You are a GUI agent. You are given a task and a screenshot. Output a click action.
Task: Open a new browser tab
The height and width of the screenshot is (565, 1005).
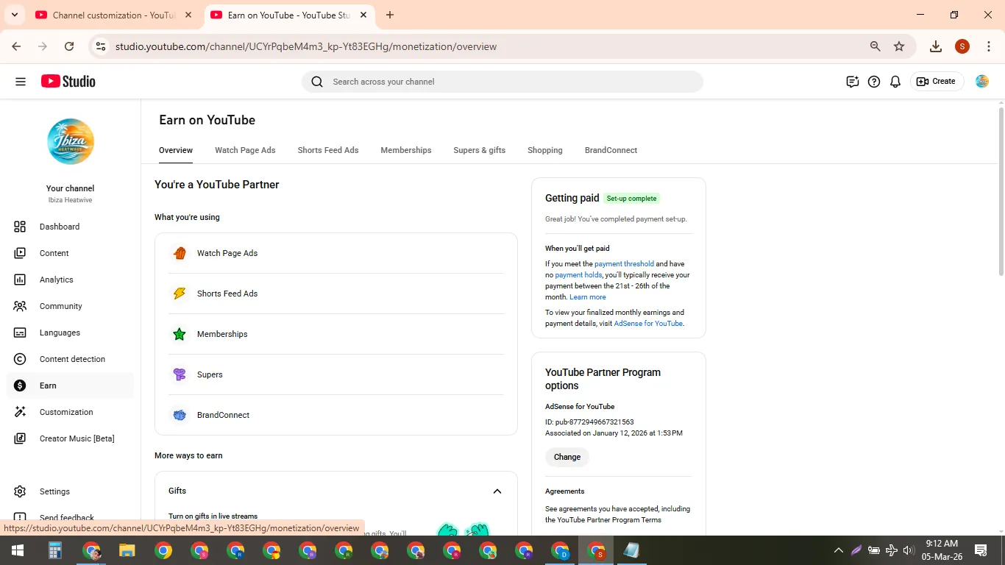(x=390, y=15)
